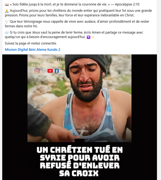The height and width of the screenshot is (180, 161).
Task: Click the TikTok icon in video overlay
Action: click(43, 71)
